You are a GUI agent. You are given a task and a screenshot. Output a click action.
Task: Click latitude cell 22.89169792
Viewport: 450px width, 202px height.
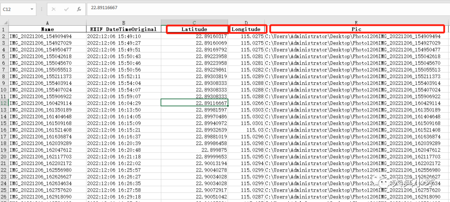tap(194, 49)
